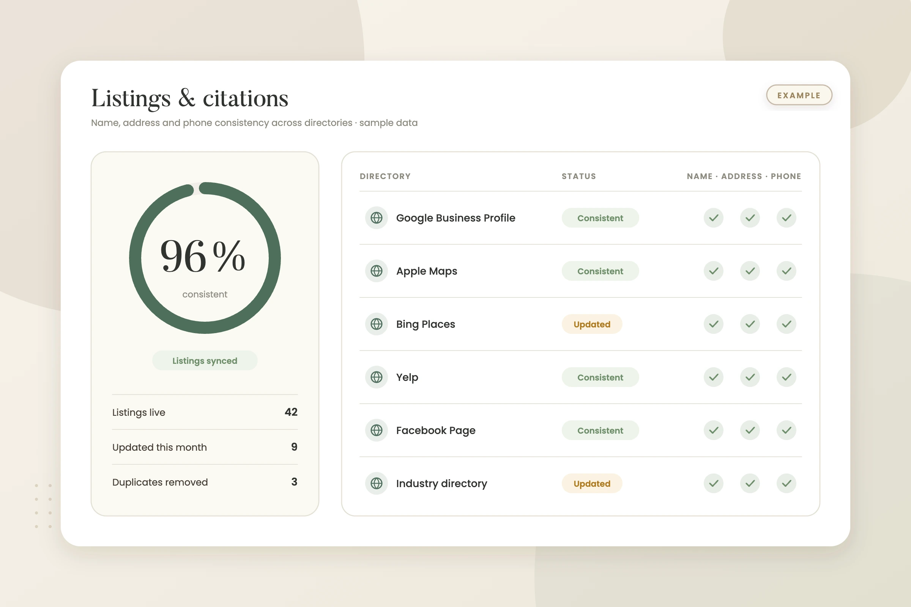
Task: Click the Google Business Profile directory name
Action: tap(455, 218)
